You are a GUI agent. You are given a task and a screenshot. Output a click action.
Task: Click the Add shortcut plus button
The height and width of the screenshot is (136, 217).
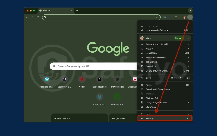(117, 97)
